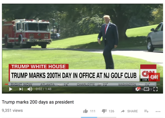Open the more actions ellipsis menu
The width and height of the screenshot is (165, 118).
(x=158, y=111)
